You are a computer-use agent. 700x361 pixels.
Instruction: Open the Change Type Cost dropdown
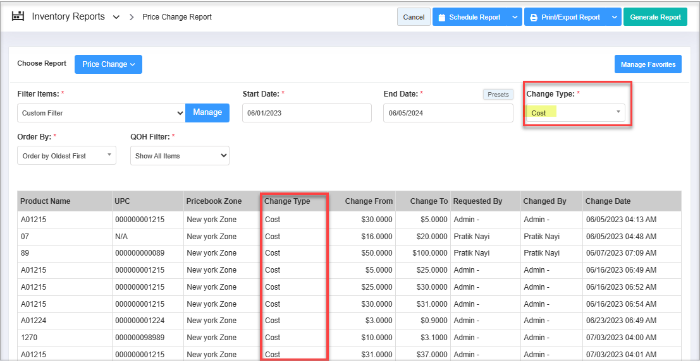(575, 113)
